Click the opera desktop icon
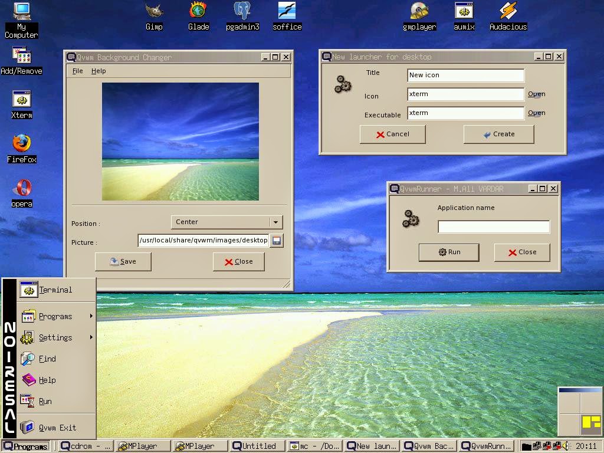Screen dimensions: 604x453 click(22, 188)
